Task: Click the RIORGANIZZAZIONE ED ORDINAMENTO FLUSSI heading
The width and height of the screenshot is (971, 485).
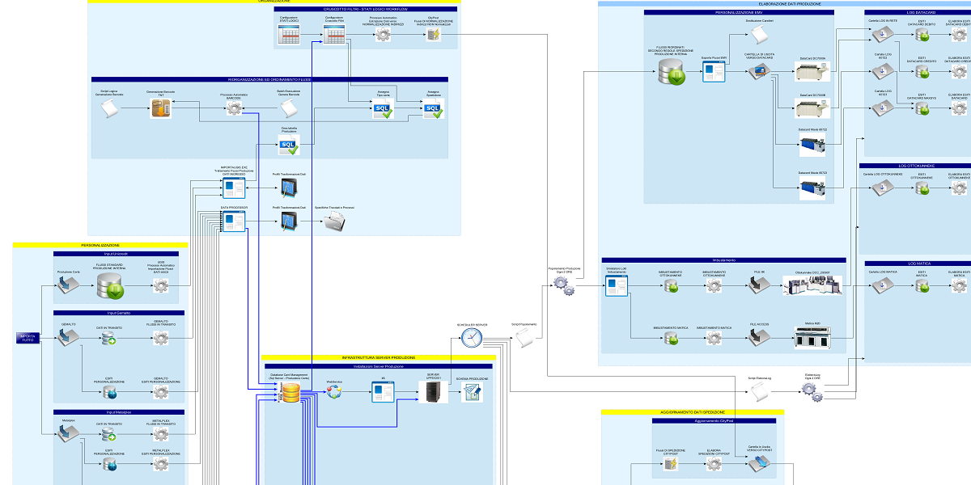Action: click(x=269, y=79)
